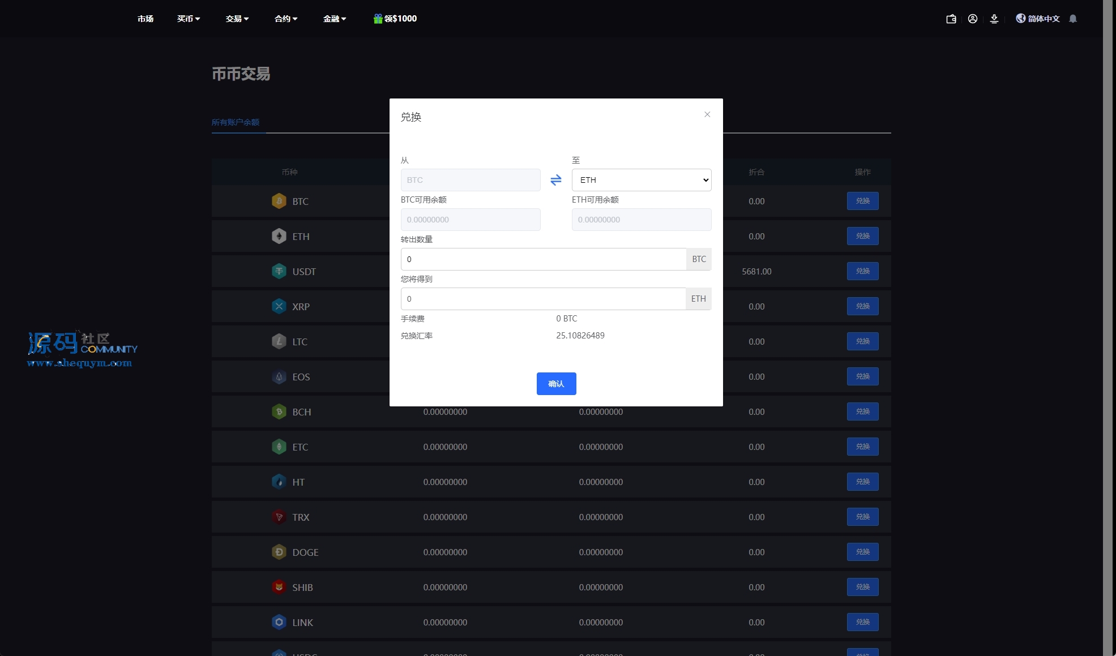The image size is (1116, 656).
Task: Expand the ETH target currency dropdown
Action: [x=642, y=180]
